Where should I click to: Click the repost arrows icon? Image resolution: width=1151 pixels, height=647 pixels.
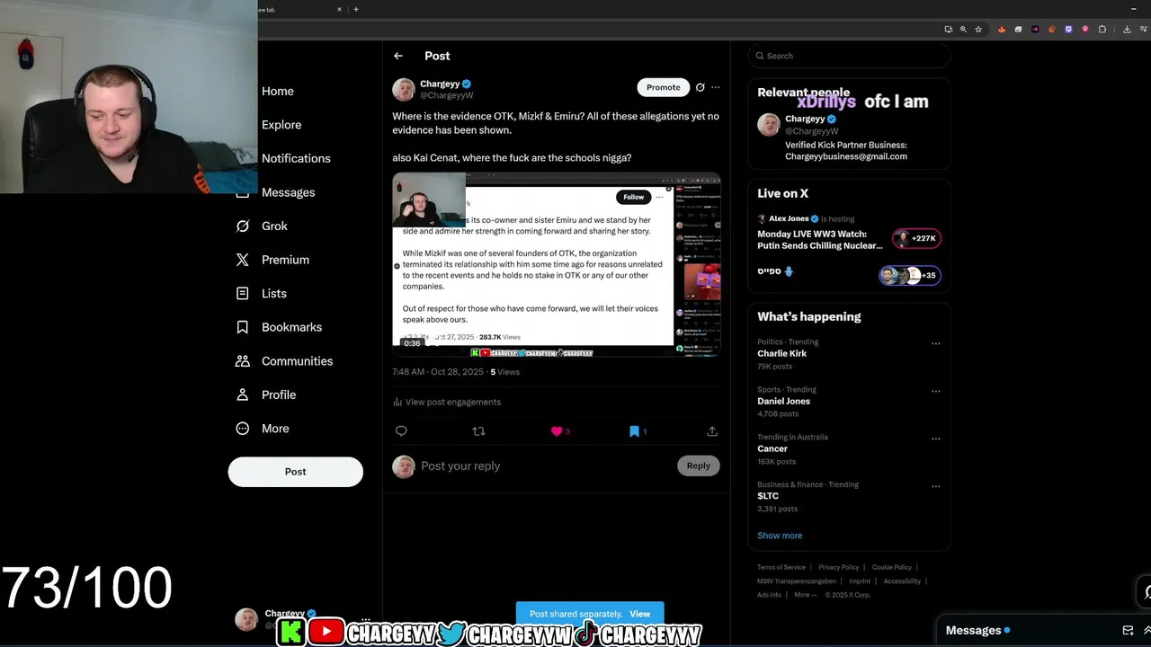click(x=478, y=431)
